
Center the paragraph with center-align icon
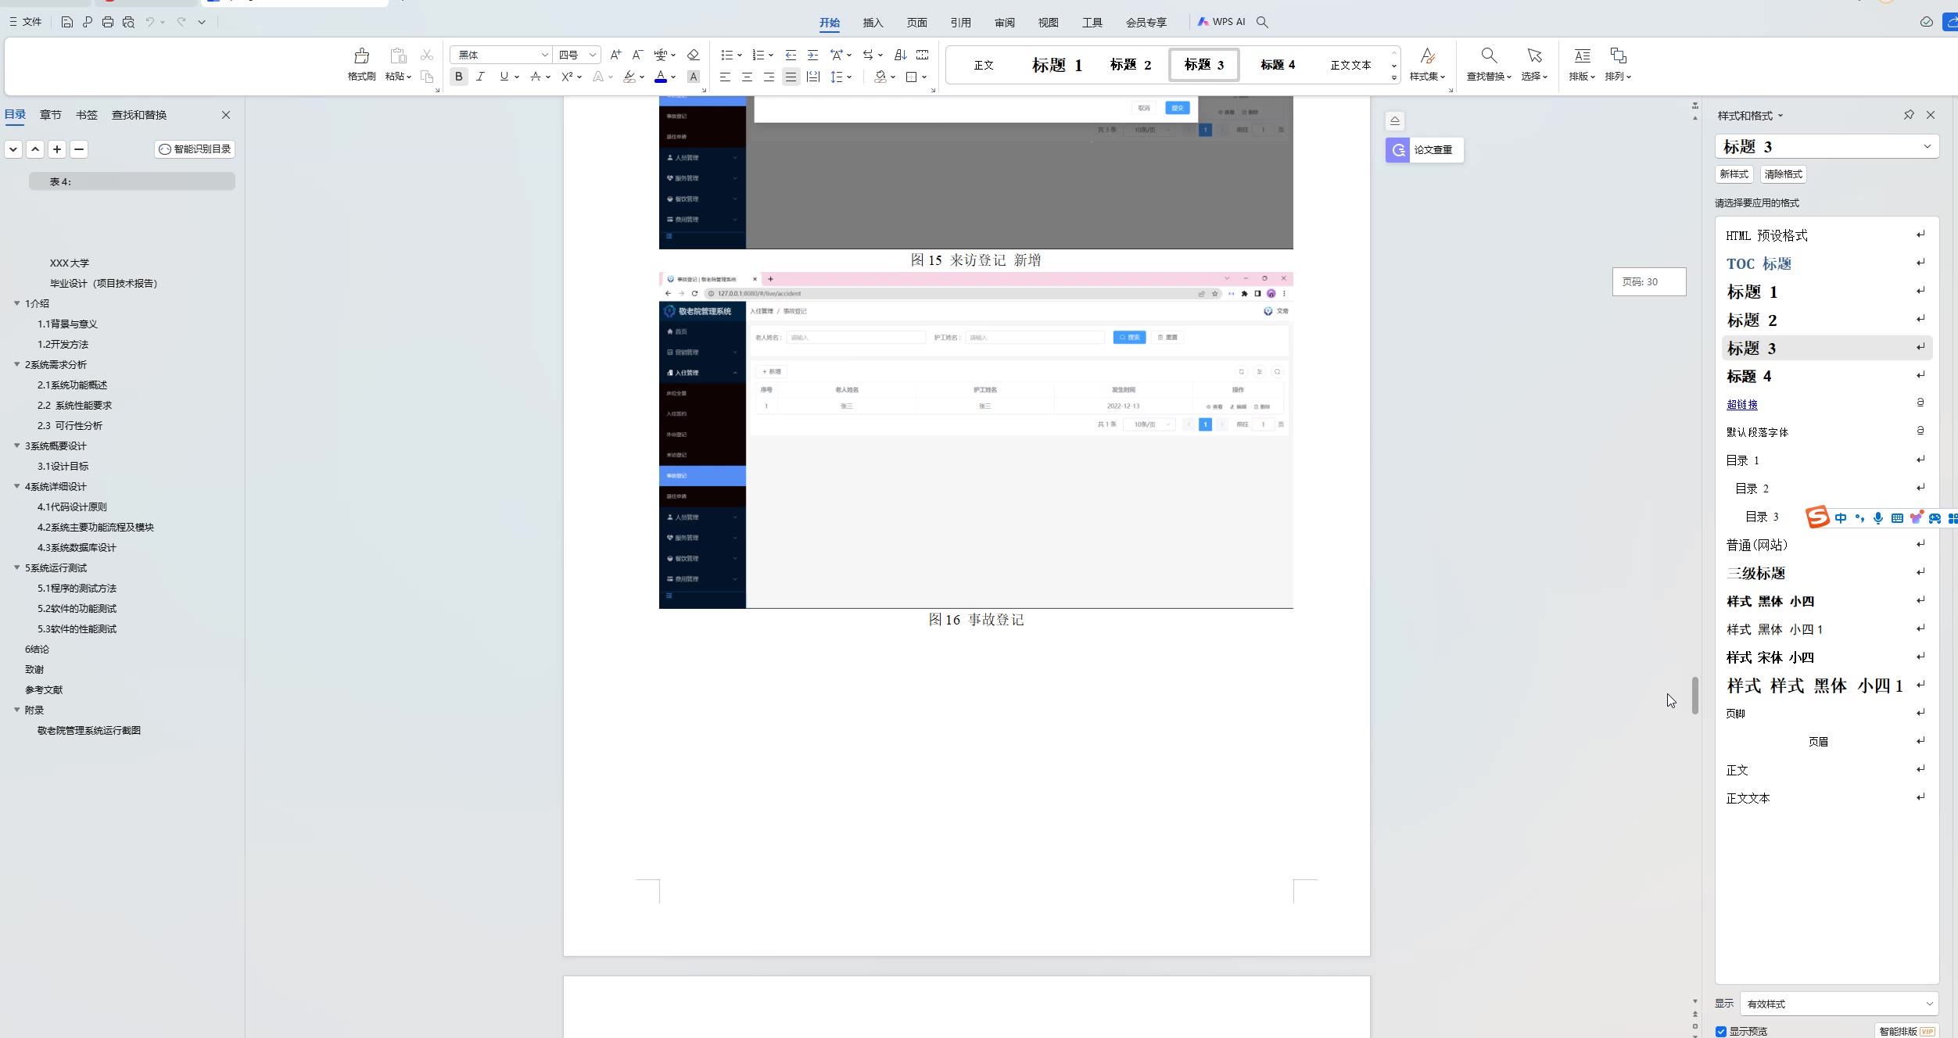point(747,77)
